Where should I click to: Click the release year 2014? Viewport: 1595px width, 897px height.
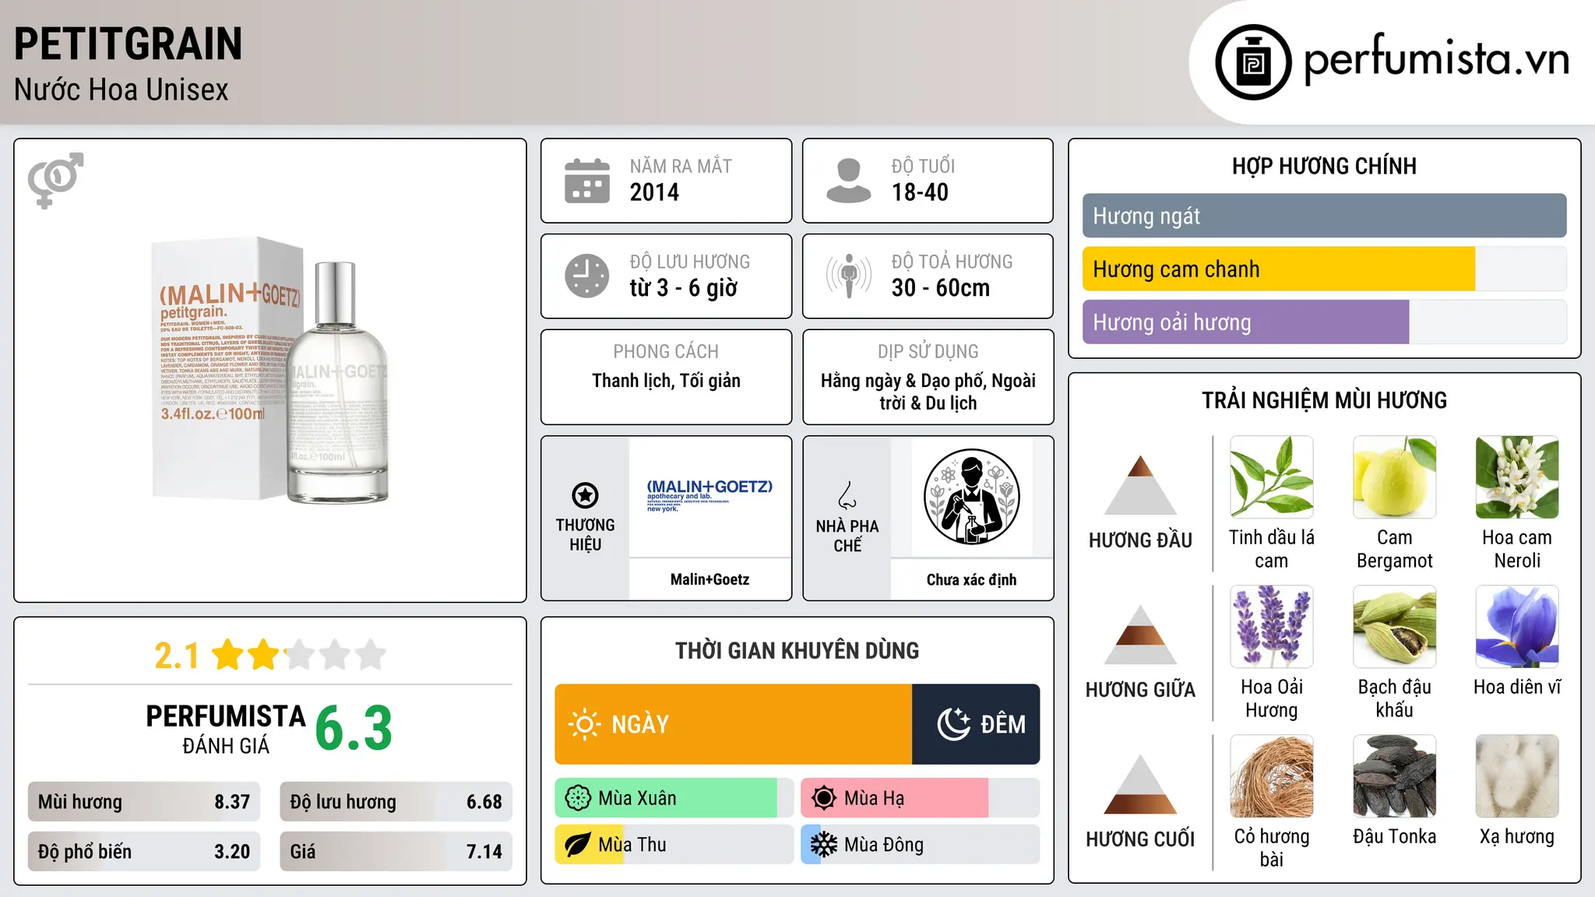click(654, 192)
